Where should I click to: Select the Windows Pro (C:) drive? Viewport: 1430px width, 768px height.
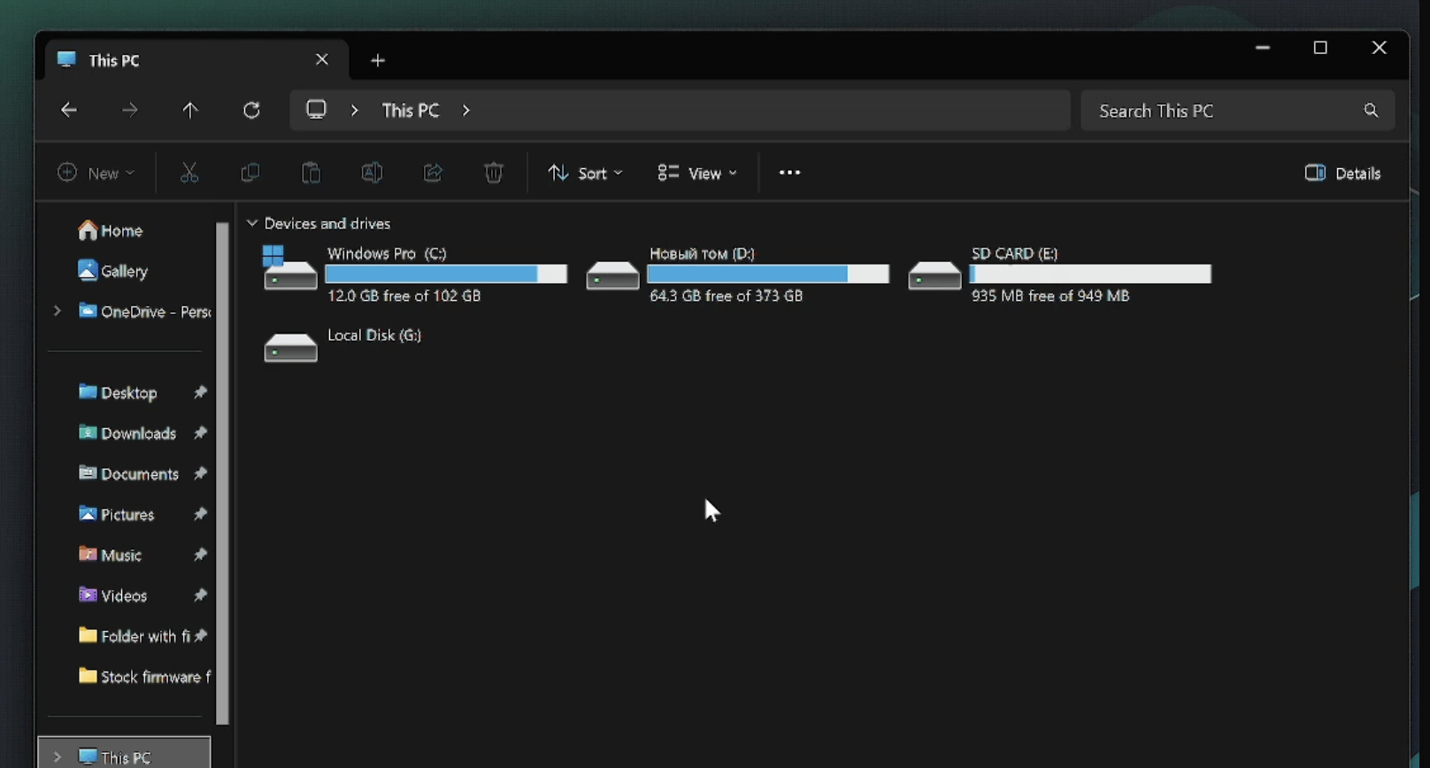point(414,274)
